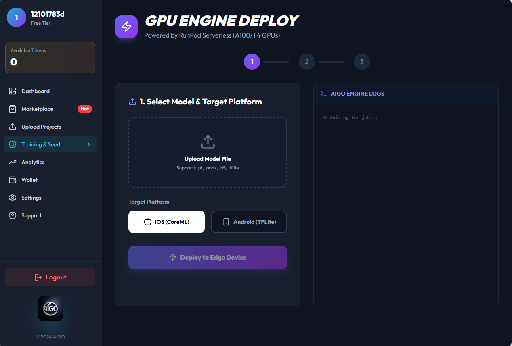The height and width of the screenshot is (346, 512).
Task: Click the Upload Projects icon
Action: click(13, 127)
